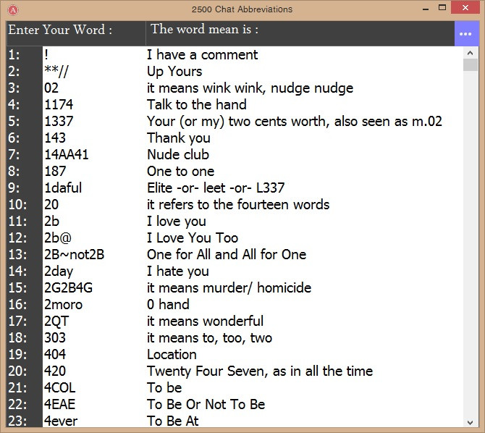Screen dimensions: 485x433
Task: Click the meaning 'Thank you'
Action: point(179,138)
